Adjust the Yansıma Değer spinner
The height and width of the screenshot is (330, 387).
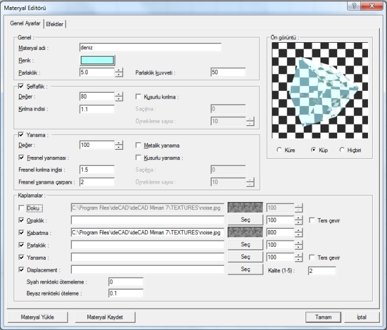[119, 145]
